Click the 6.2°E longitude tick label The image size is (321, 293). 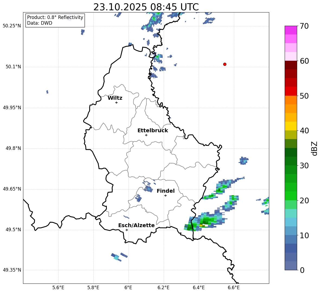click(163, 288)
